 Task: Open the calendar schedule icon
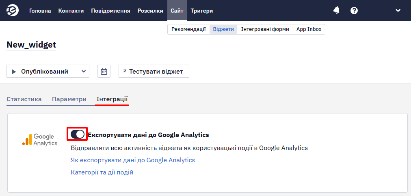point(104,72)
